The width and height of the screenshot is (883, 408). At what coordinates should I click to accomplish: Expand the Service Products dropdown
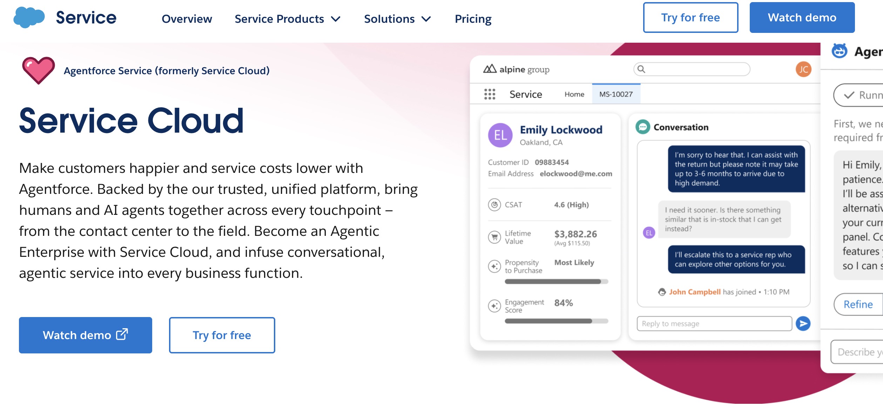[x=287, y=19]
